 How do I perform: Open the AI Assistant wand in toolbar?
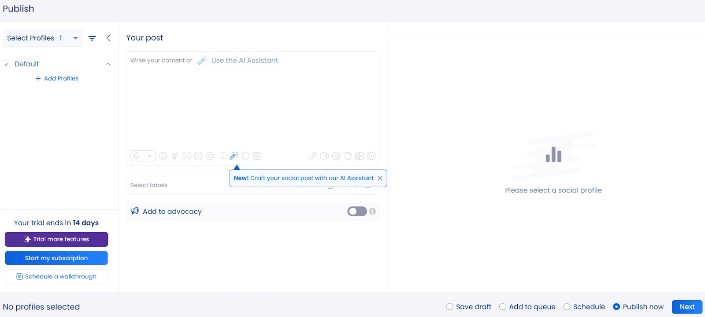(234, 156)
